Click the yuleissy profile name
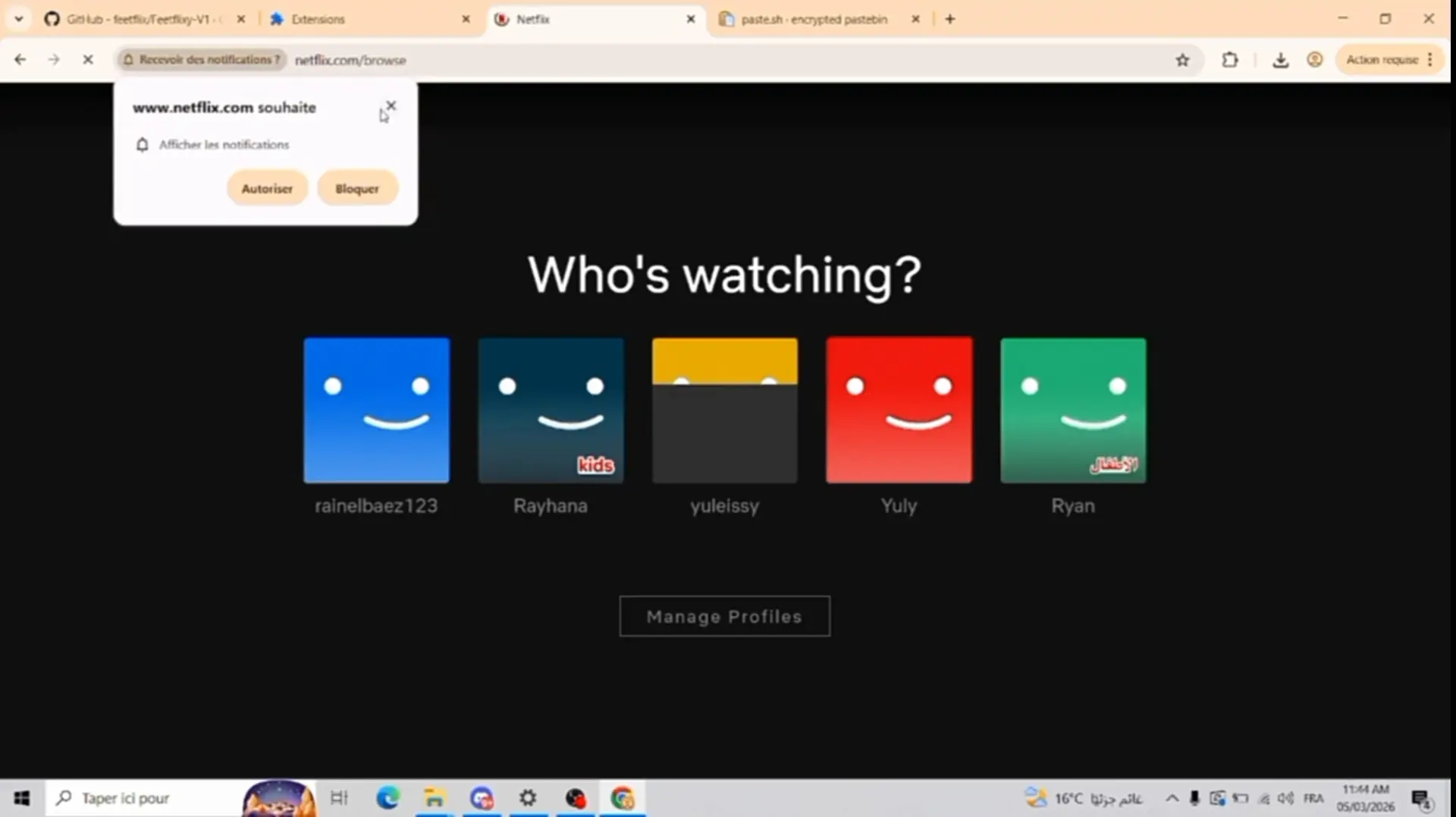The image size is (1456, 817). 724,506
